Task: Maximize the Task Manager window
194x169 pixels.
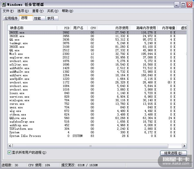Action: [183, 5]
